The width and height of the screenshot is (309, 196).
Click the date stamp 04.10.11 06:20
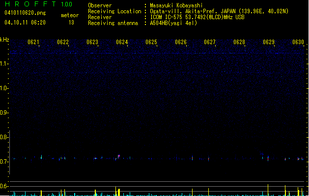(25, 23)
